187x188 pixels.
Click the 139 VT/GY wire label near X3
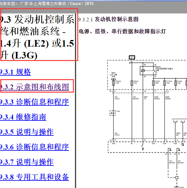coord(117,98)
